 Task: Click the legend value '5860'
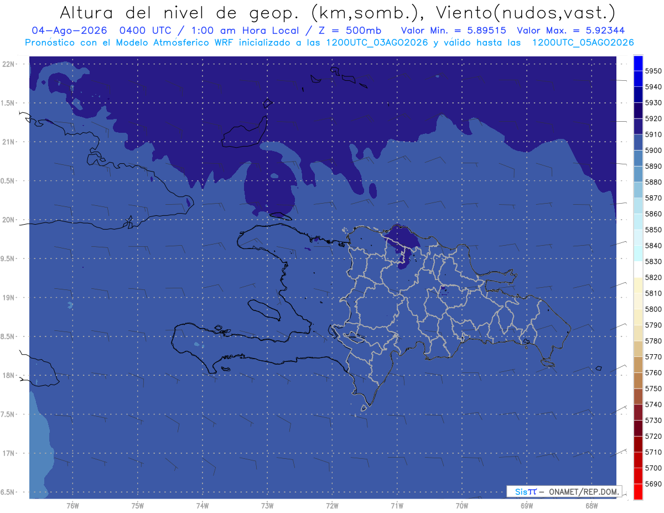(653, 214)
